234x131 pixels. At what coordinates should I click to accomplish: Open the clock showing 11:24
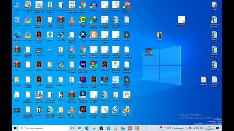[x=210, y=128]
